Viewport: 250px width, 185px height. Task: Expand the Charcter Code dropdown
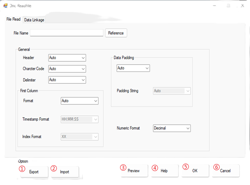(x=67, y=69)
